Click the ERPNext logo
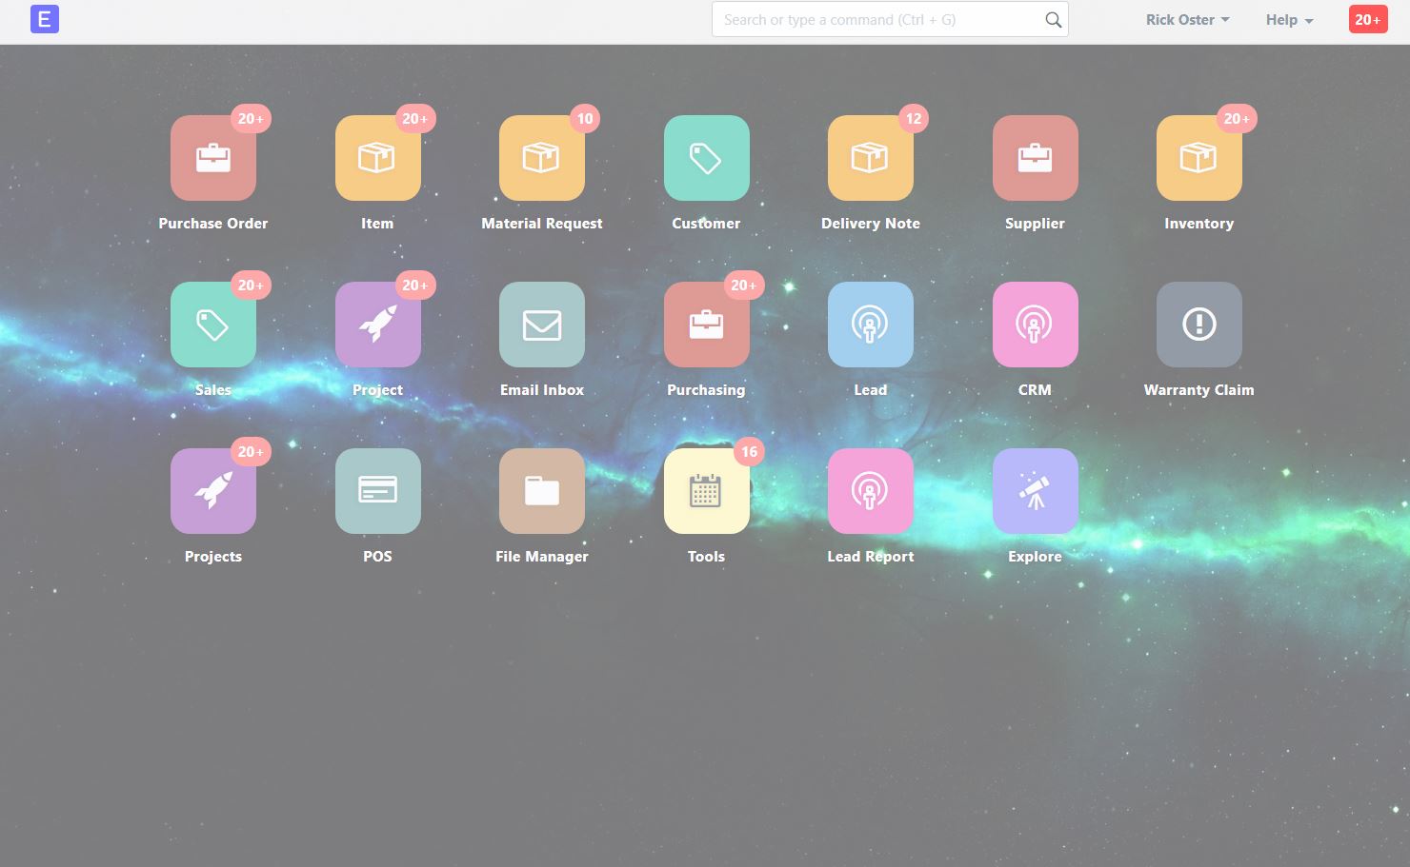Viewport: 1410px width, 867px height. pos(44,19)
